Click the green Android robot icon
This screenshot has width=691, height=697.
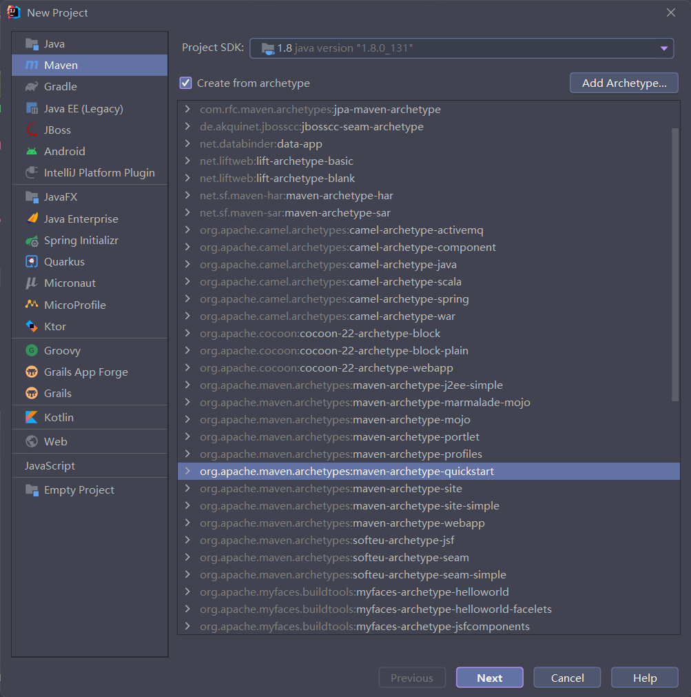(32, 151)
